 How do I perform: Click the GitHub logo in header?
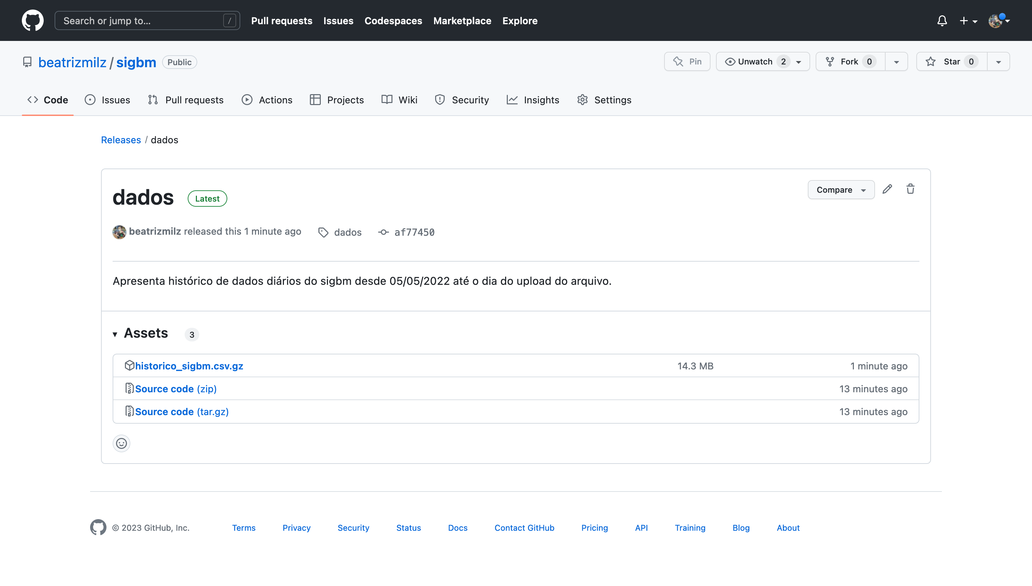pos(33,20)
